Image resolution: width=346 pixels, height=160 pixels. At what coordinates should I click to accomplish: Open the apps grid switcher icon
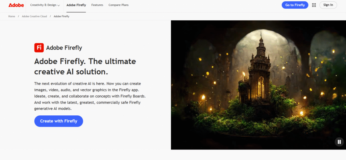click(x=314, y=5)
